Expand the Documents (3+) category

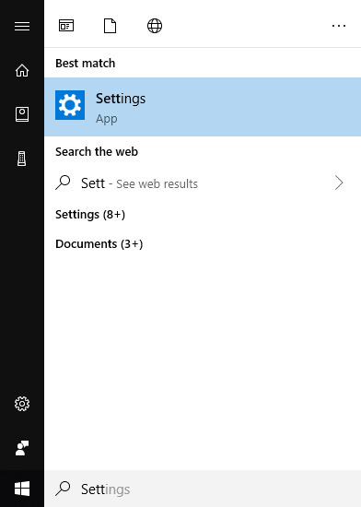[x=99, y=243]
